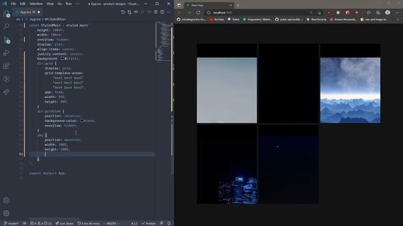Show more bookmarks chevron in browser
The width and height of the screenshot is (403, 226).
pos(398,19)
